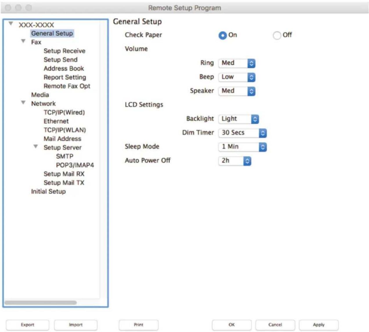Screen dimensions: 369x332
Task: Select General Setup in the tree
Action: (x=52, y=33)
